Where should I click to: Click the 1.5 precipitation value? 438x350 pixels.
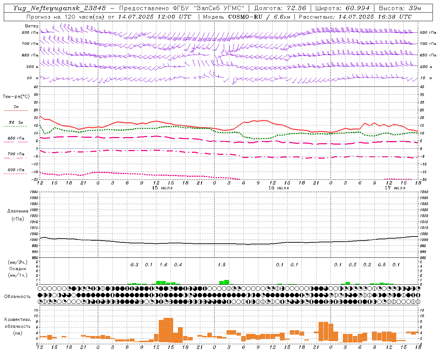pos(222,265)
